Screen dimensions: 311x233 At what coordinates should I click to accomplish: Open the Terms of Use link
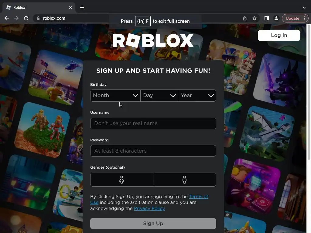[x=199, y=197]
